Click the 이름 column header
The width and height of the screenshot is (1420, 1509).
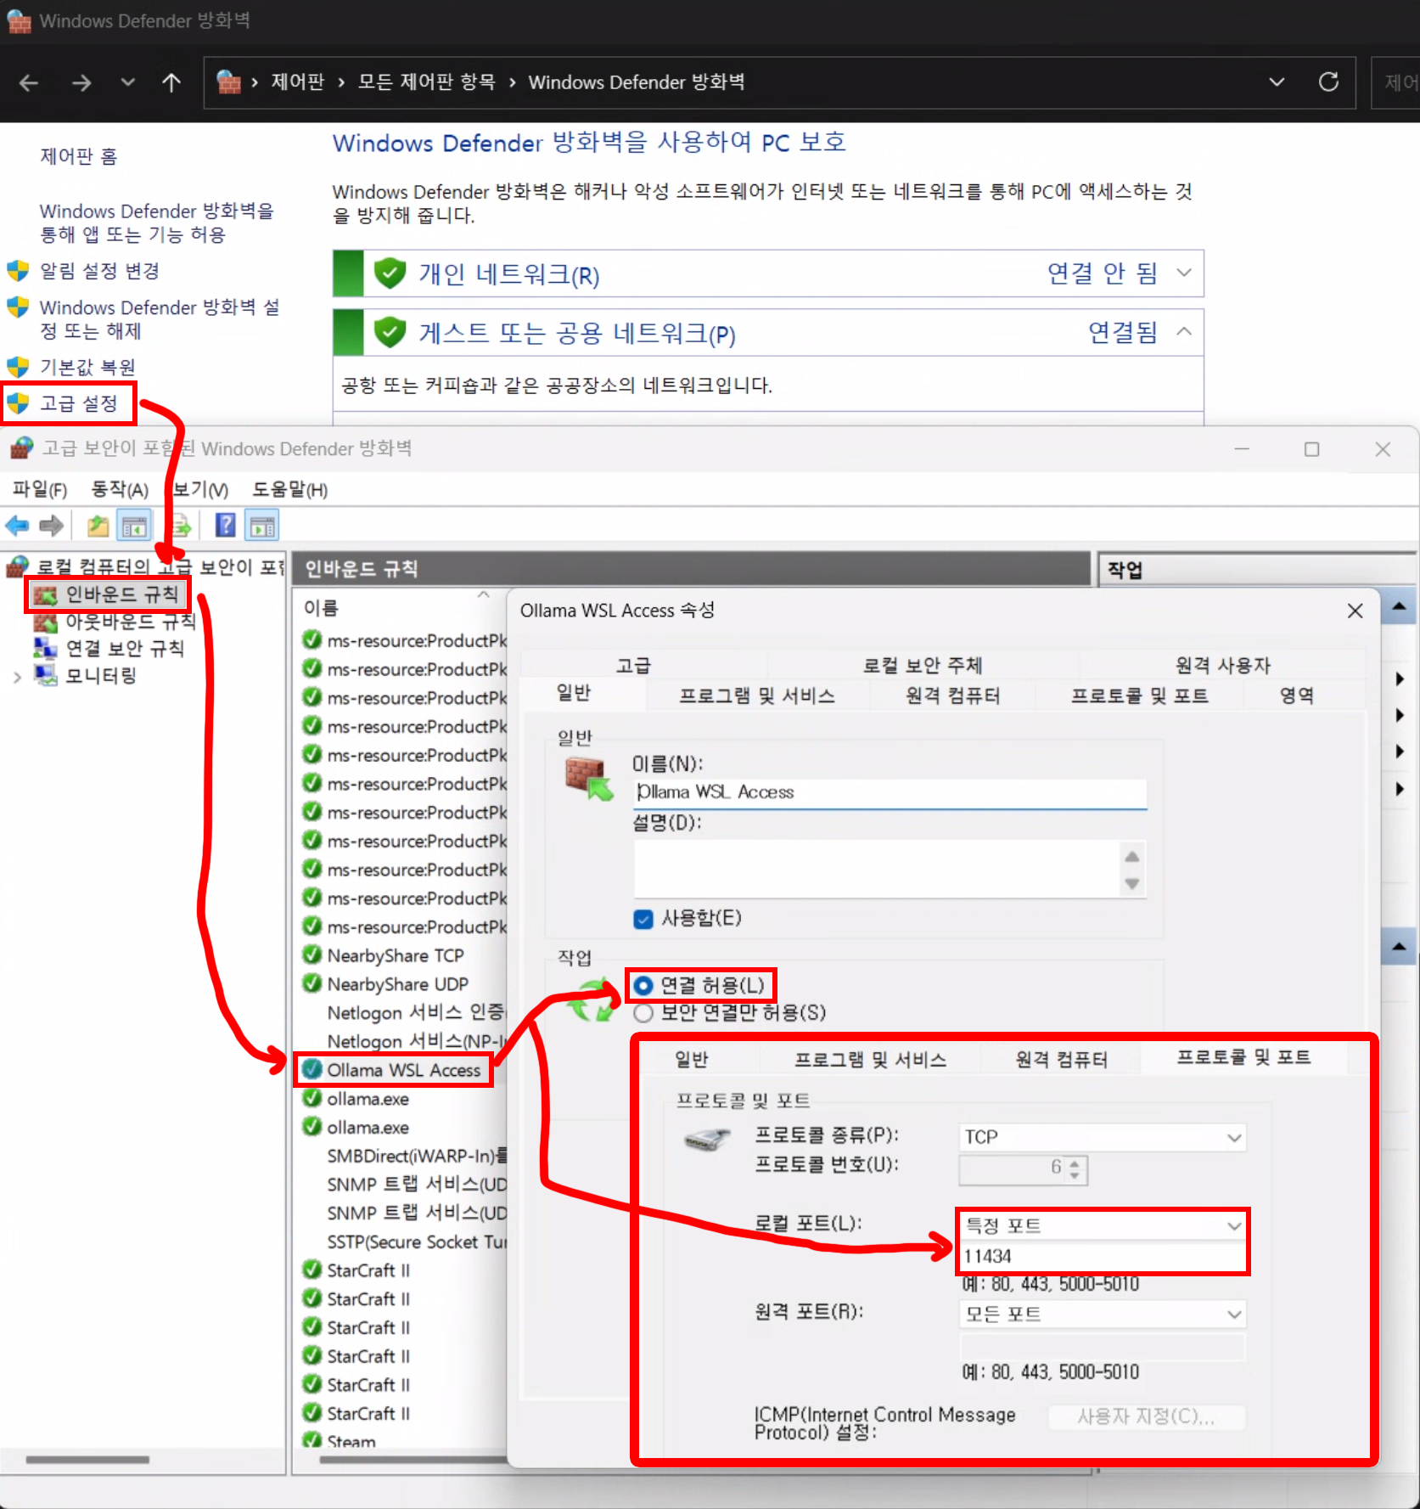click(x=321, y=608)
